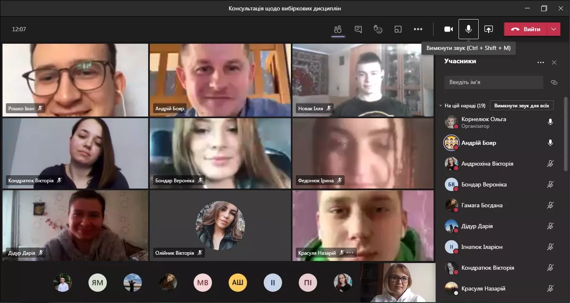Toggle the camera on or off
The height and width of the screenshot is (303, 570).
pyautogui.click(x=449, y=29)
